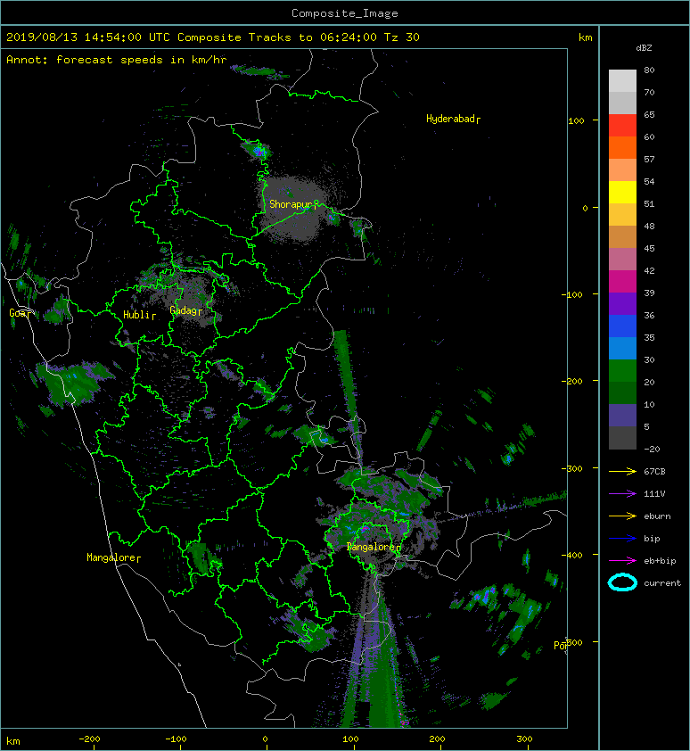Click the 65 dBZ scale value
This screenshot has width=690, height=751.
click(649, 114)
